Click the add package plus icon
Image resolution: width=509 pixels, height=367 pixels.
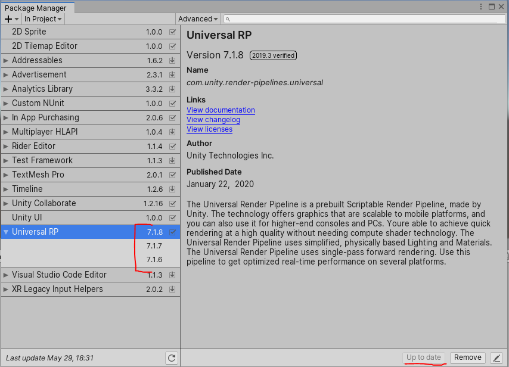(8, 18)
